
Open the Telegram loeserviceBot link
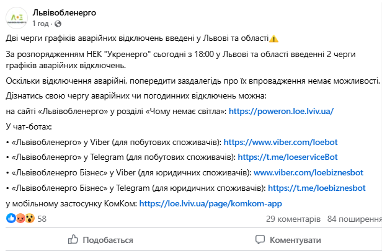[288, 157]
